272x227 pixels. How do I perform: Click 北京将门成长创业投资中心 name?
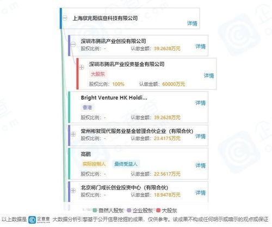[125, 187]
